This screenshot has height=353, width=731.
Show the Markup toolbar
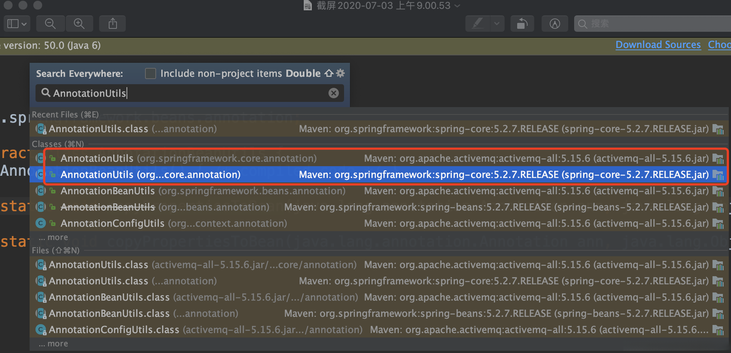(x=555, y=24)
